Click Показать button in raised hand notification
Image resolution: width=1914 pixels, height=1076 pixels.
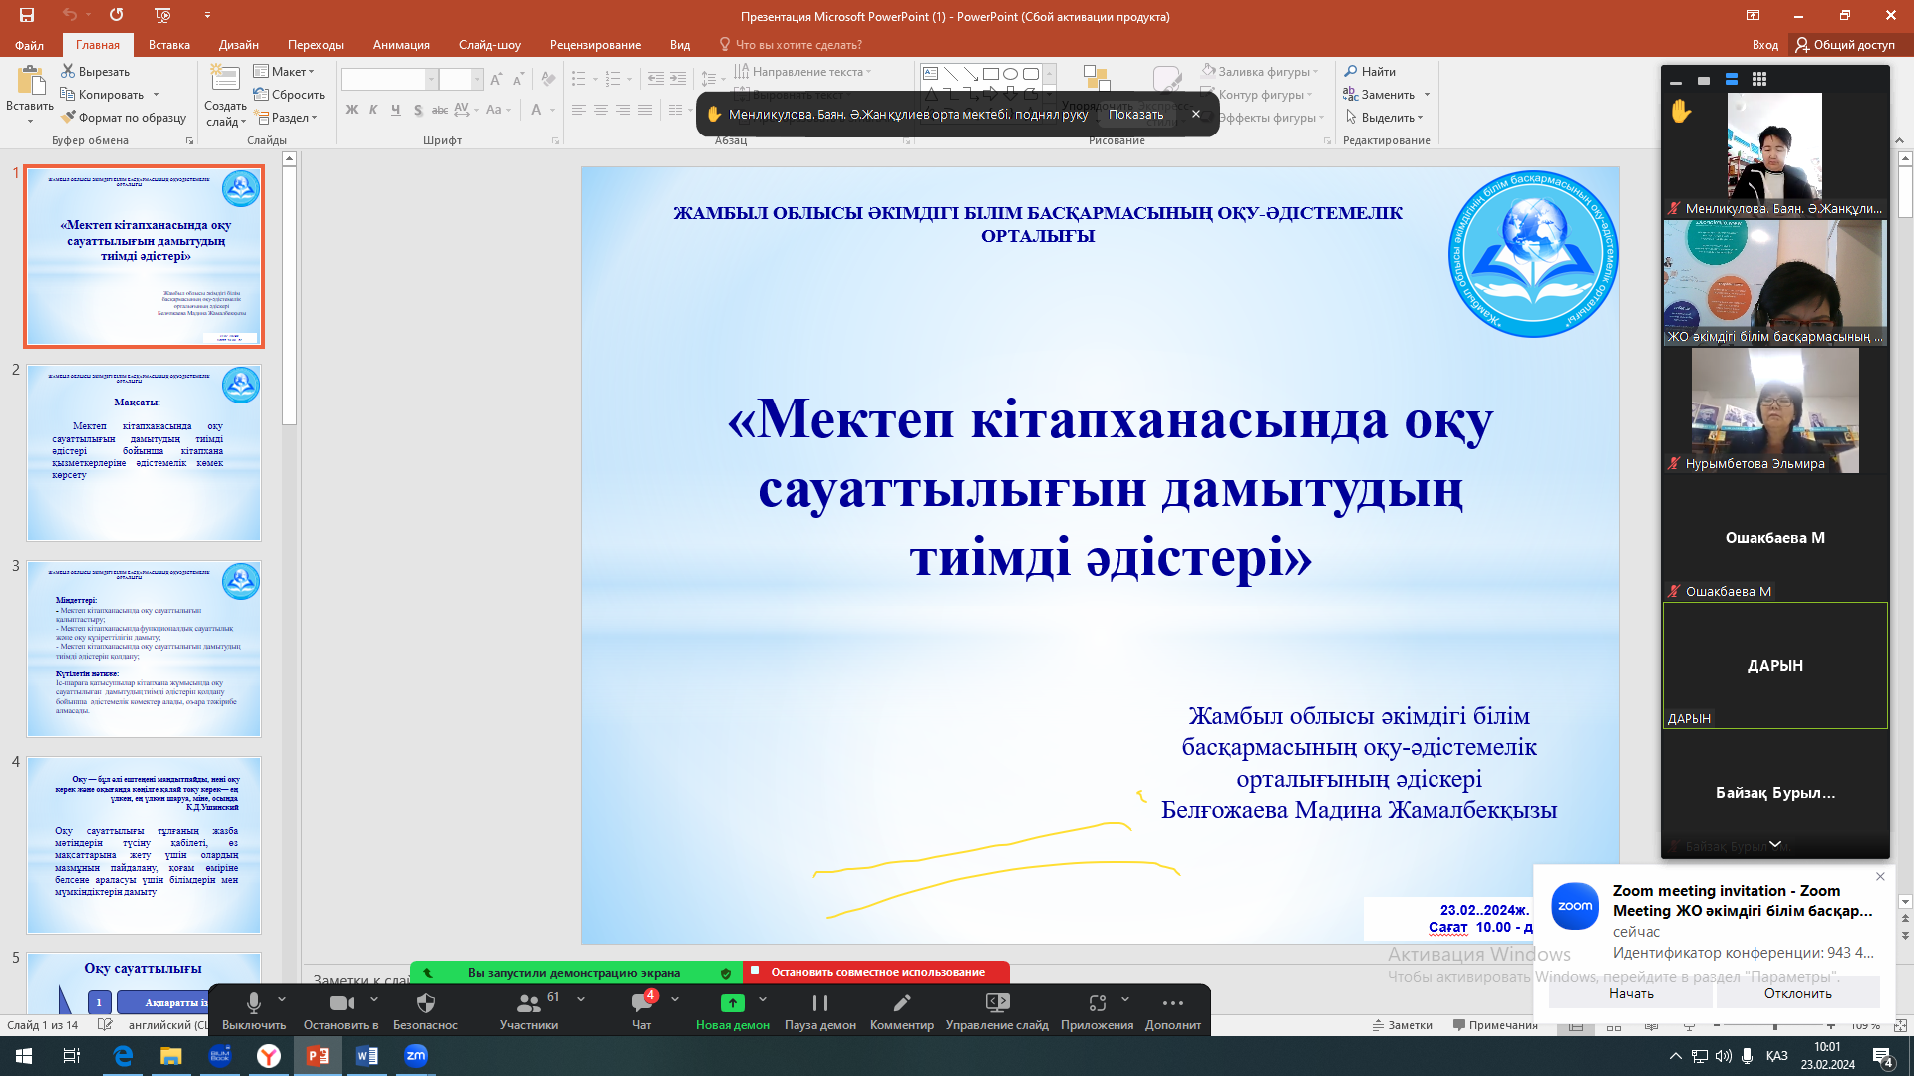coord(1135,114)
